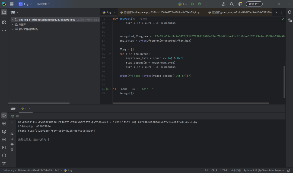
Task: Click project panel horizontal scrollbar
Action: click(39, 103)
